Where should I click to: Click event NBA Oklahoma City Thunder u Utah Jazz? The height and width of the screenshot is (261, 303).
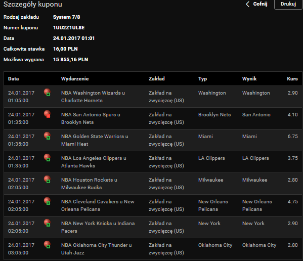pos(97,249)
